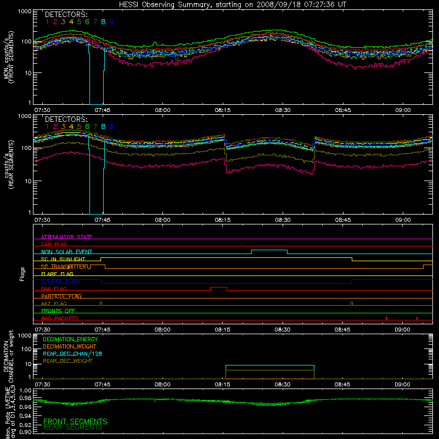Click cyan detector 8 in rear segments legend
This screenshot has width=439, height=439.
click(103, 127)
